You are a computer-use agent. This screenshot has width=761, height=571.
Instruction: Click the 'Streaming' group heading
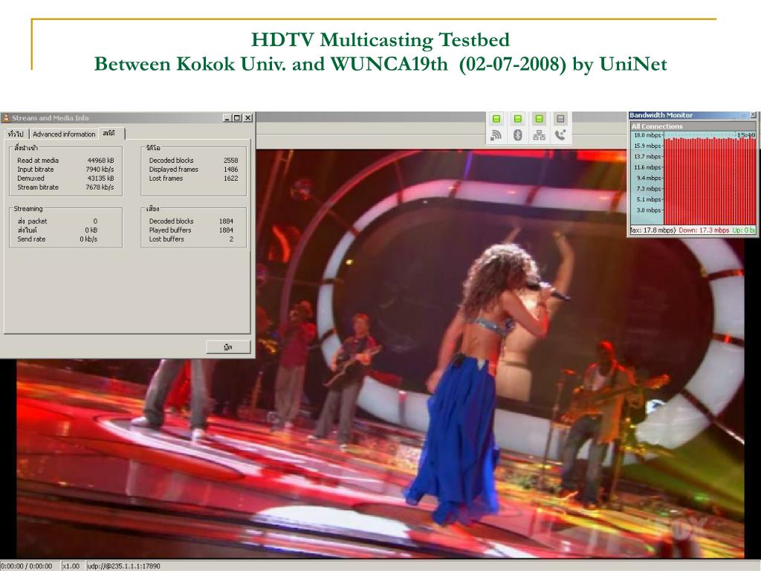click(28, 209)
